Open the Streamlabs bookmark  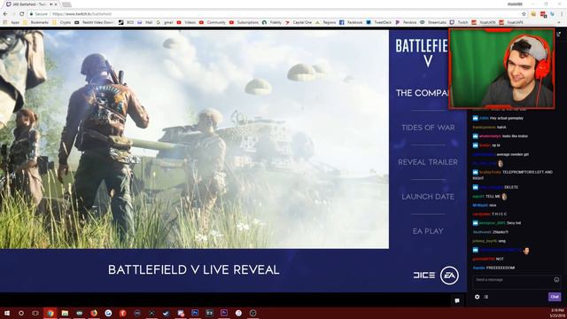[x=433, y=22]
